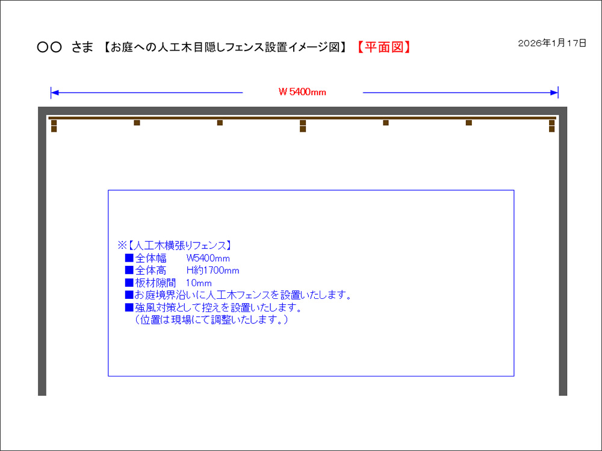Click the 全体幅 W5400mm spec line
This screenshot has width=602, height=451.
coord(178,258)
